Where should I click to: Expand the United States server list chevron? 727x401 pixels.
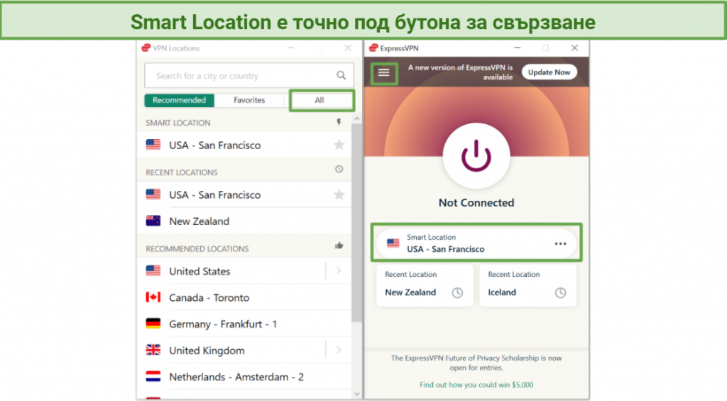[339, 270]
